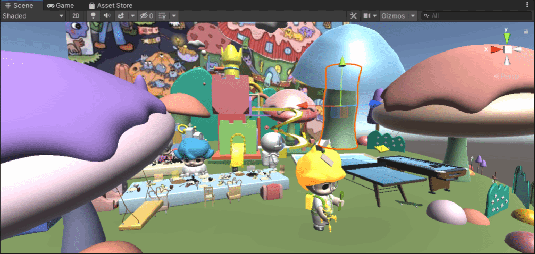Image resolution: width=535 pixels, height=254 pixels.
Task: Toggle scene lighting with the lightbulb icon
Action: [94, 16]
